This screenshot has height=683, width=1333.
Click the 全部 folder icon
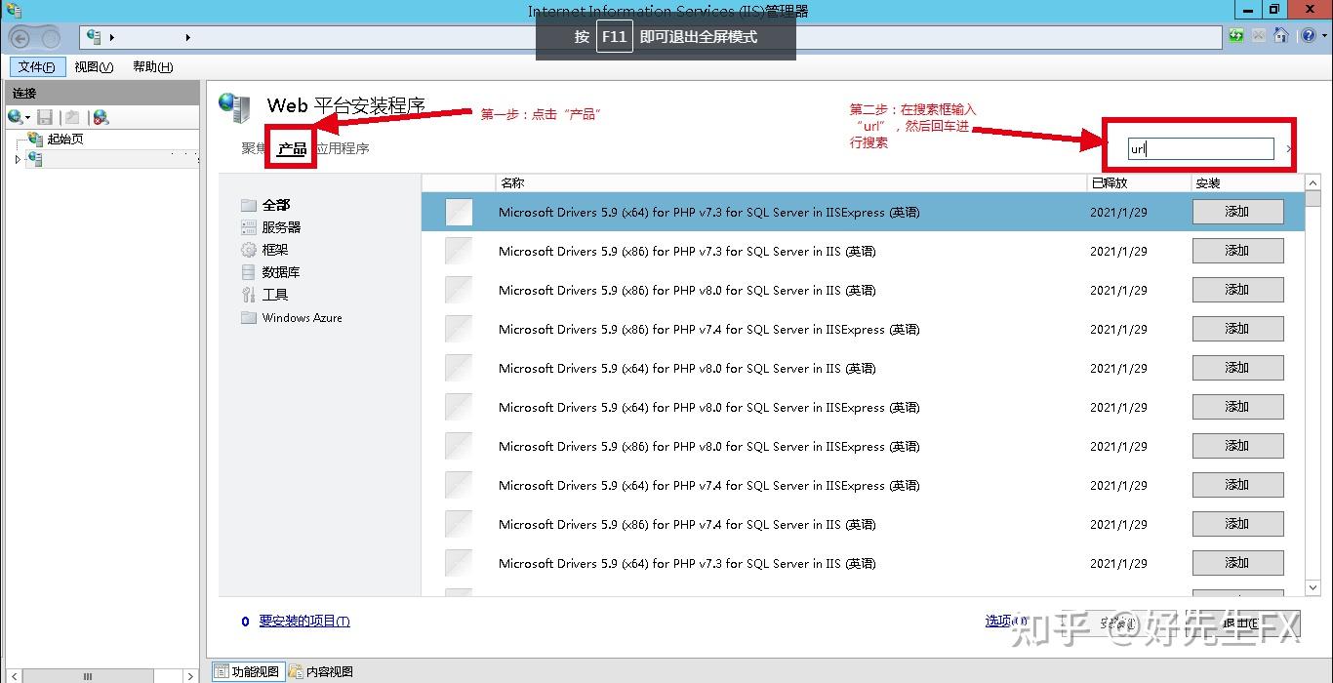click(249, 205)
